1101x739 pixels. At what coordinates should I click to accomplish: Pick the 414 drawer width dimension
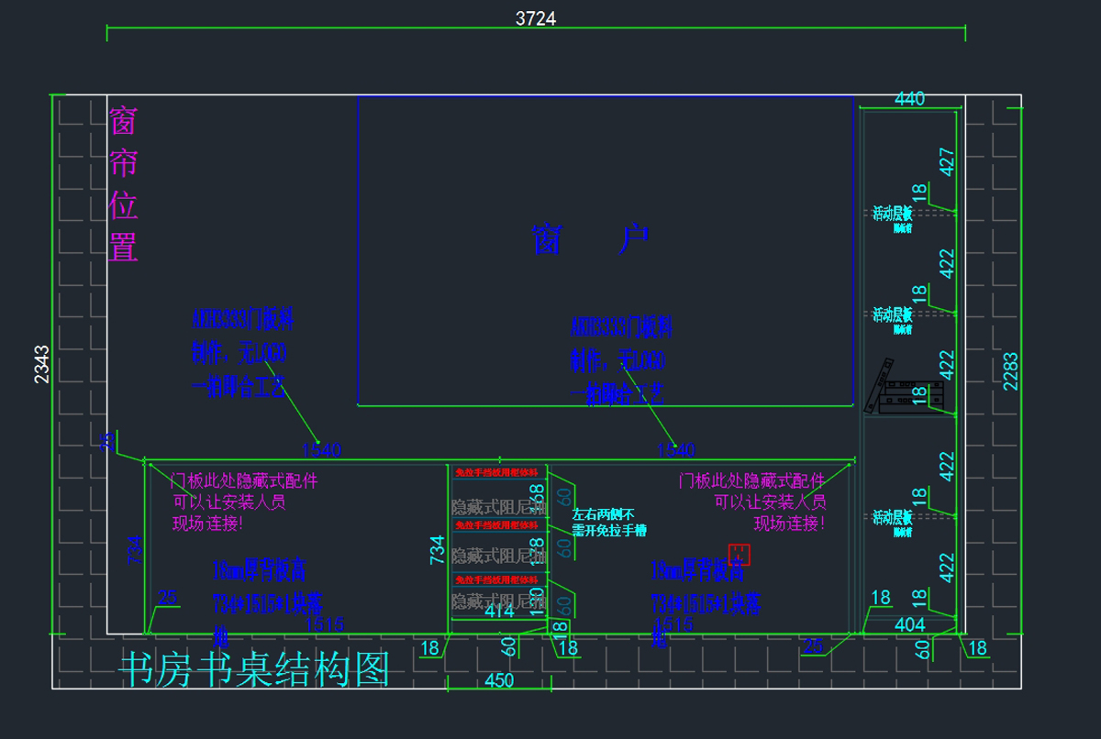[x=499, y=611]
